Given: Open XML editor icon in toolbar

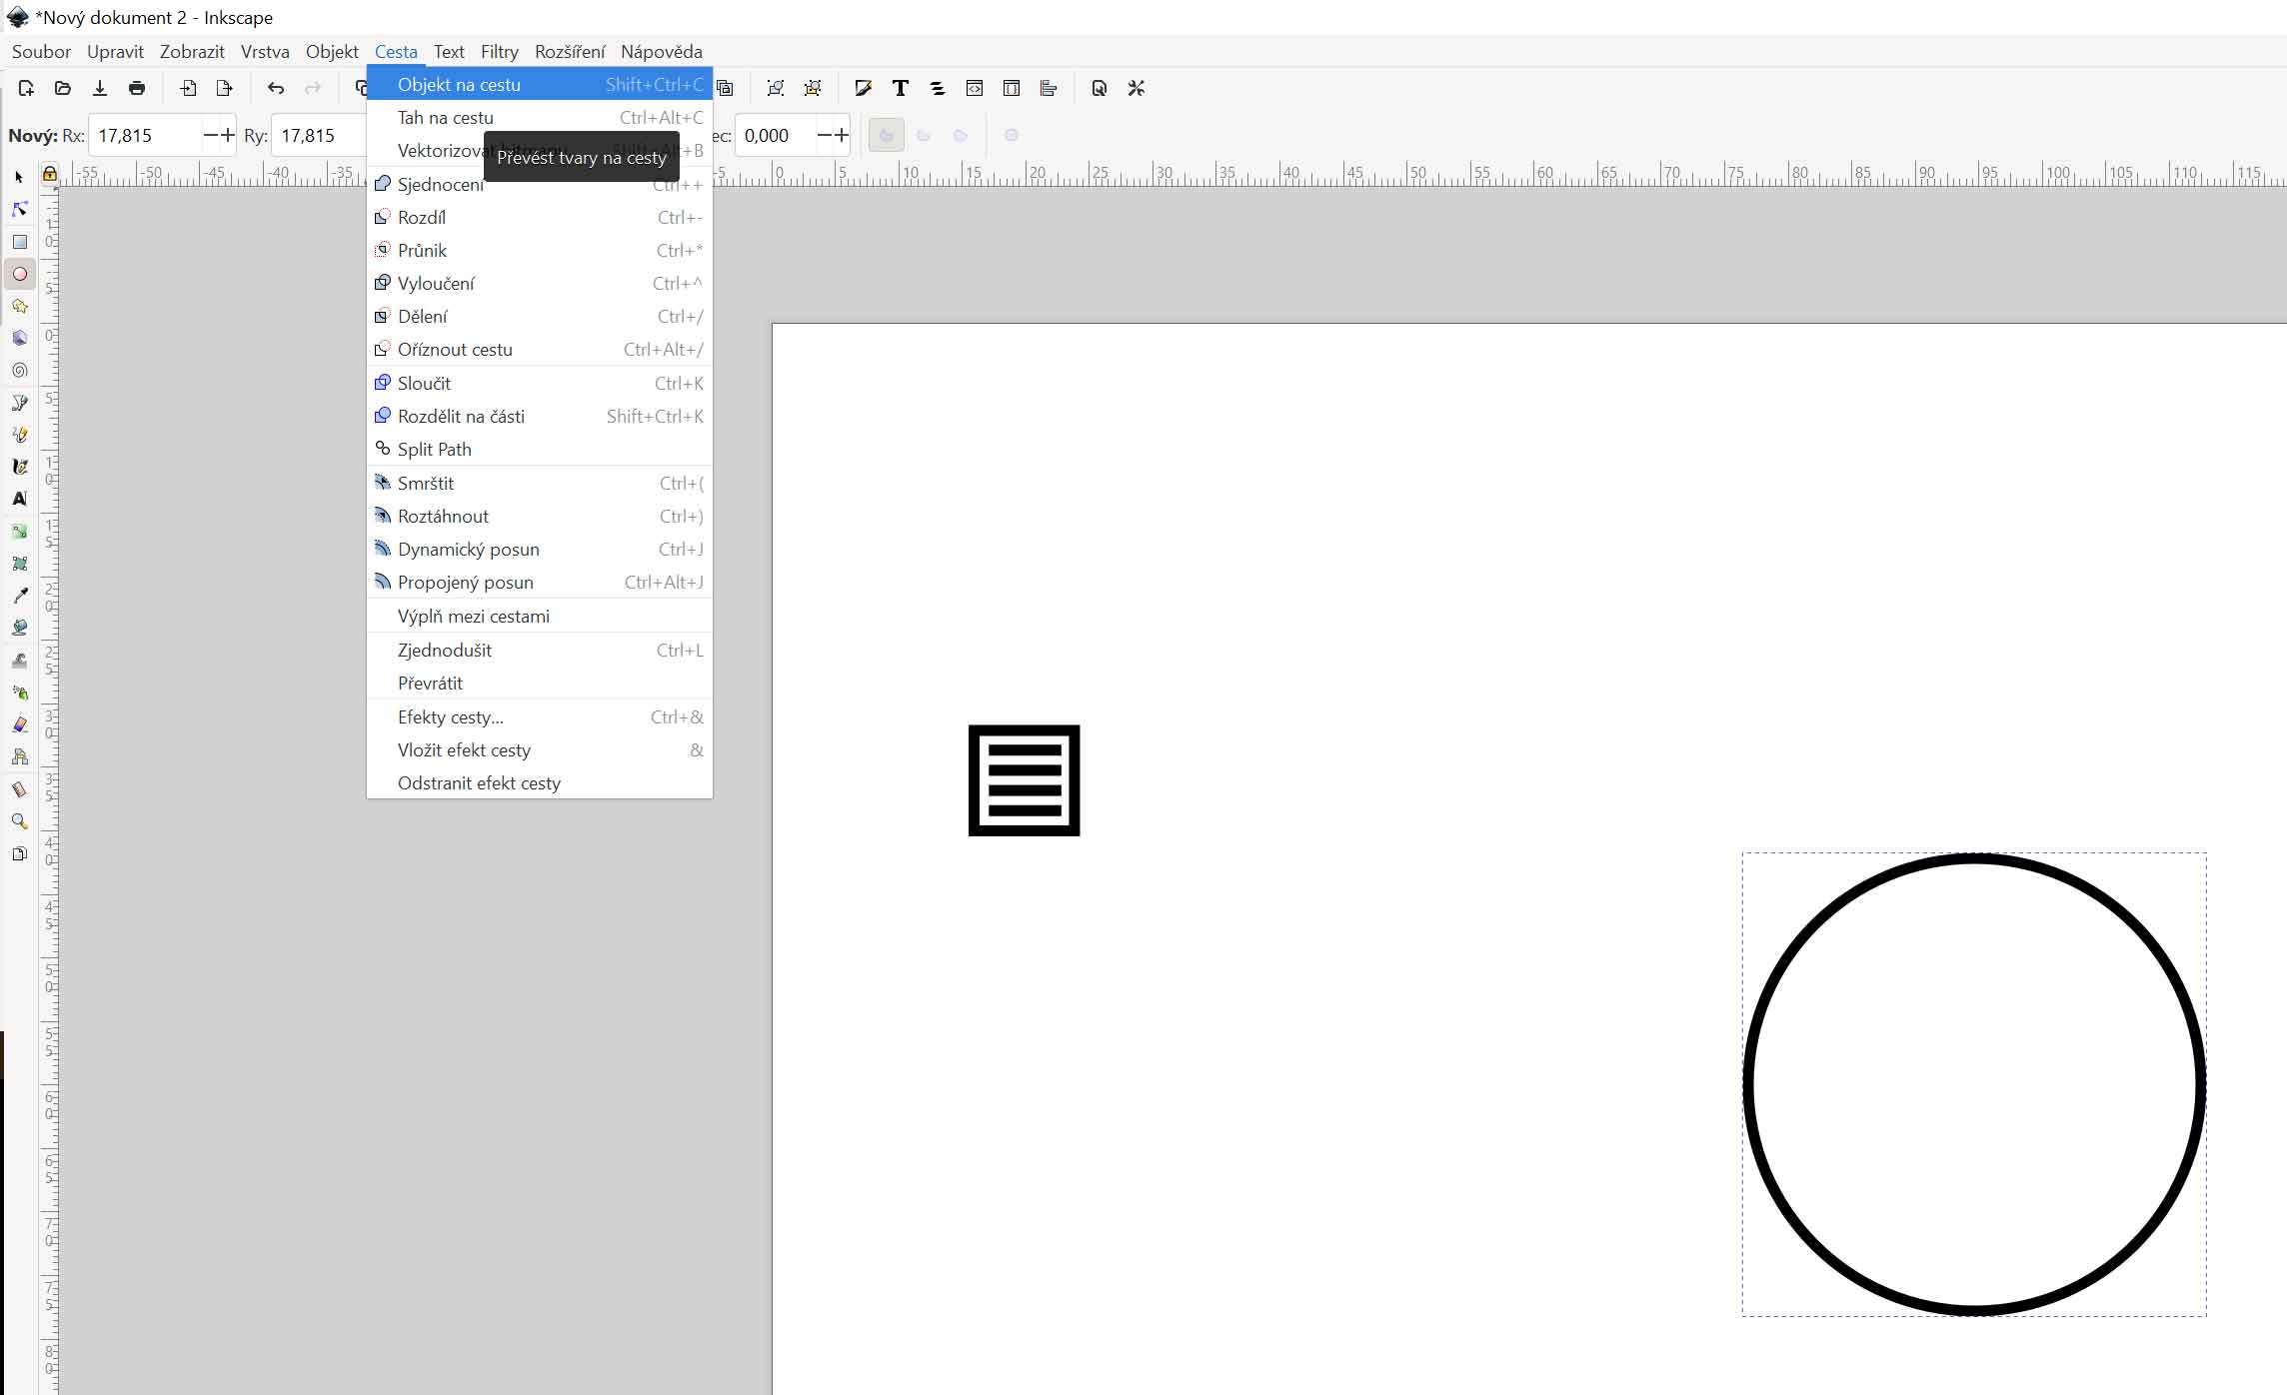Looking at the screenshot, I should (975, 89).
